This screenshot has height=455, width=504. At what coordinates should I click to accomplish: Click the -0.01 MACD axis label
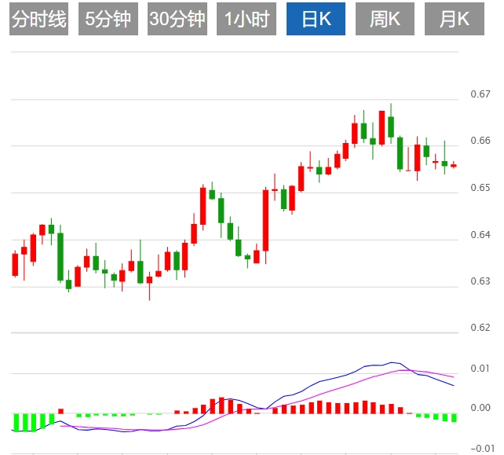pyautogui.click(x=483, y=448)
